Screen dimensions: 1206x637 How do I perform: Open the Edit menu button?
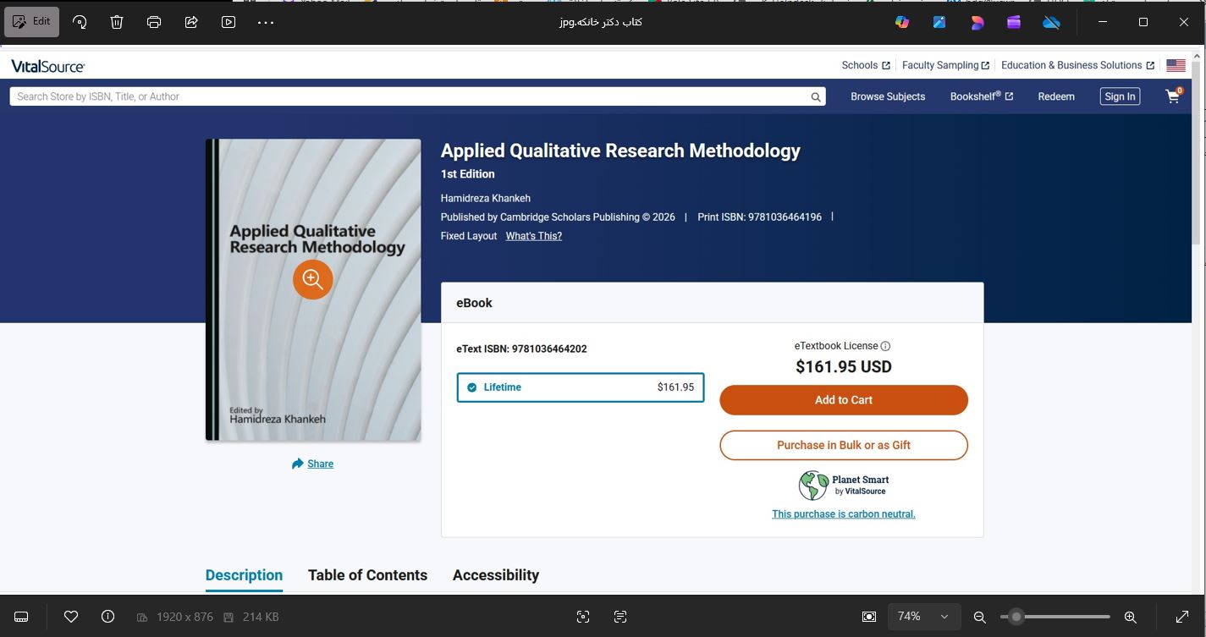32,22
